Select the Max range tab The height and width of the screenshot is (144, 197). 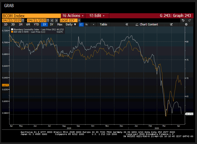tap(60, 24)
